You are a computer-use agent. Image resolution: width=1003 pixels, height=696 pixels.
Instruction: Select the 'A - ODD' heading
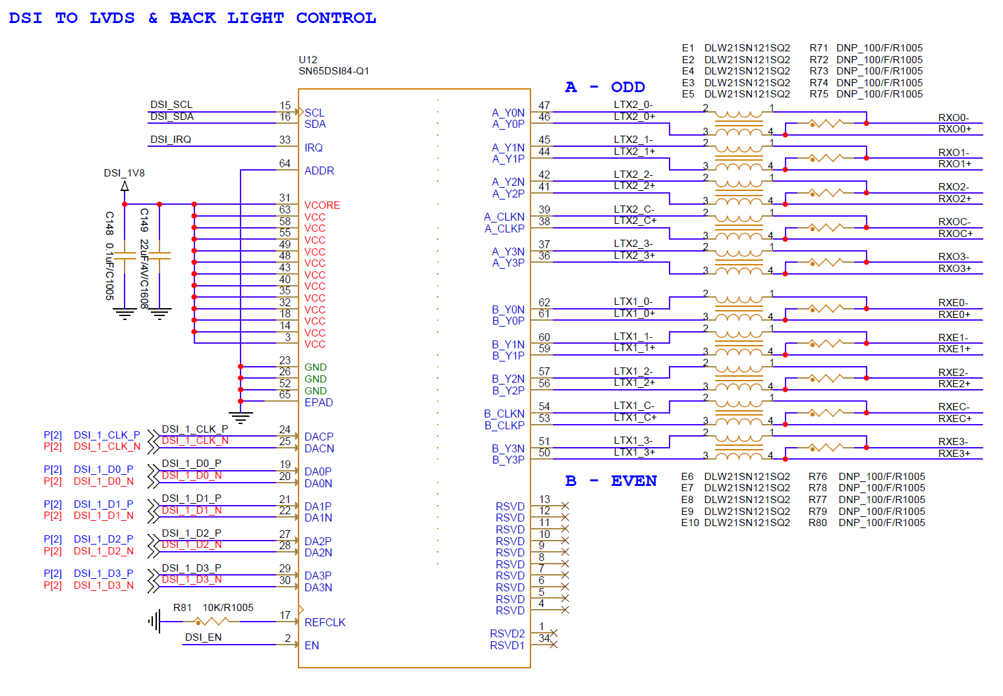605,87
